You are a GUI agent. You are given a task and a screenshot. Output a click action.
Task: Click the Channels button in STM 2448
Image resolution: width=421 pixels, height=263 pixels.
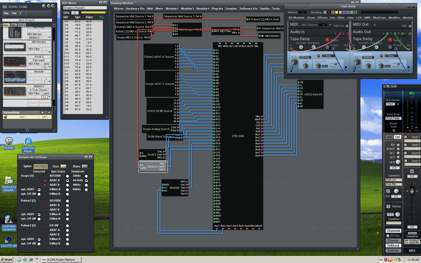click(x=393, y=231)
